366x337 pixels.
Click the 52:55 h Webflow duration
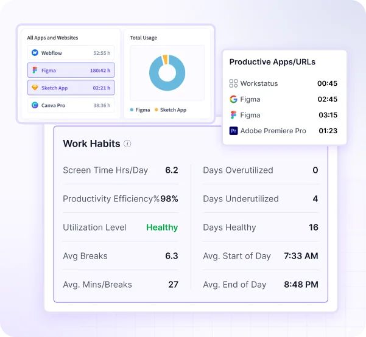click(x=102, y=53)
